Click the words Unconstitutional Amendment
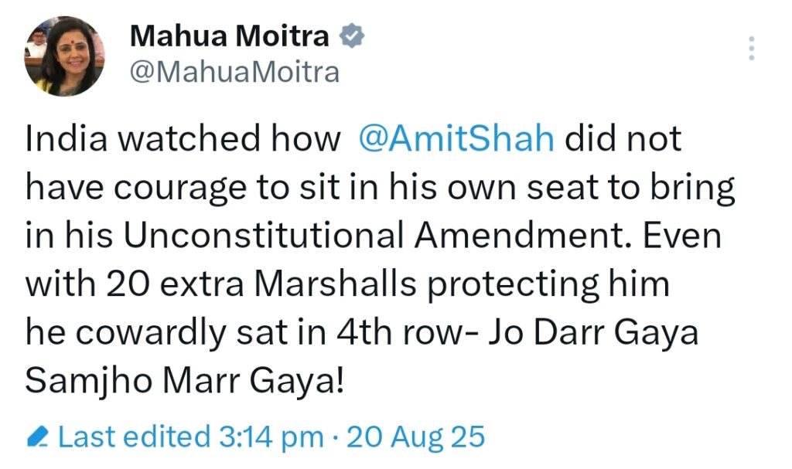Viewport: 792px width, 469px height. (318, 236)
